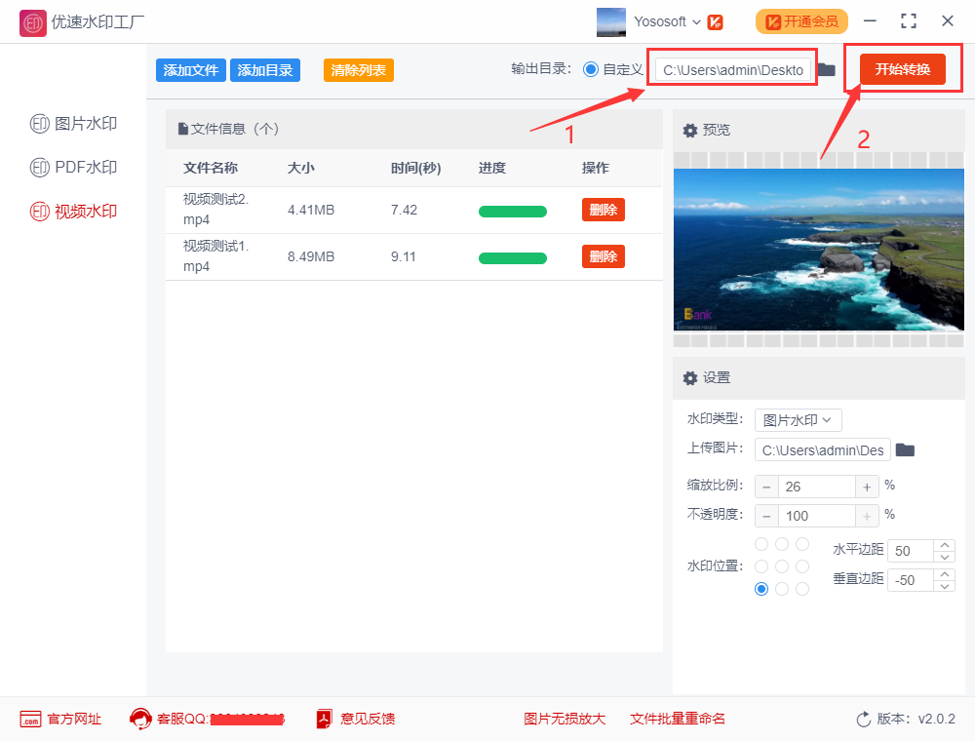
Task: Click the progress bar of 视频测试2.mp4
Action: pyautogui.click(x=513, y=210)
